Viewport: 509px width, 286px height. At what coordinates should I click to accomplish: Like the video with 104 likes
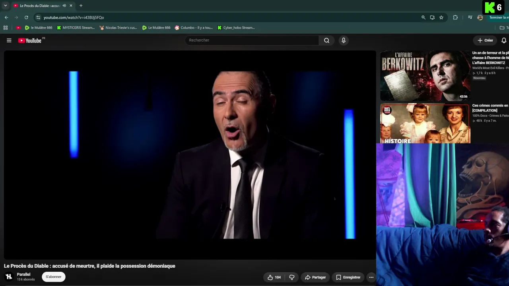click(x=274, y=277)
